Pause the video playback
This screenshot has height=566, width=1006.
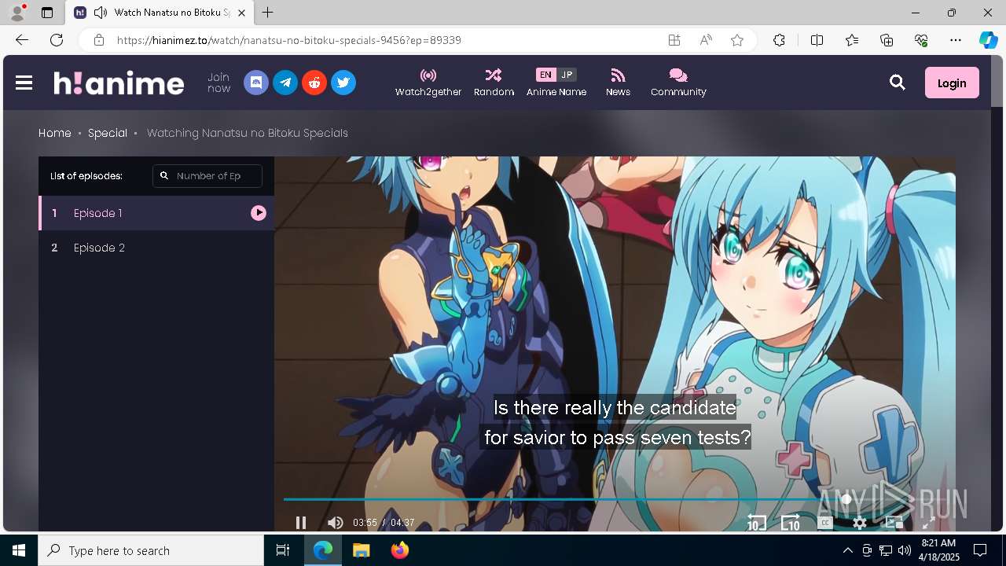pyautogui.click(x=300, y=523)
